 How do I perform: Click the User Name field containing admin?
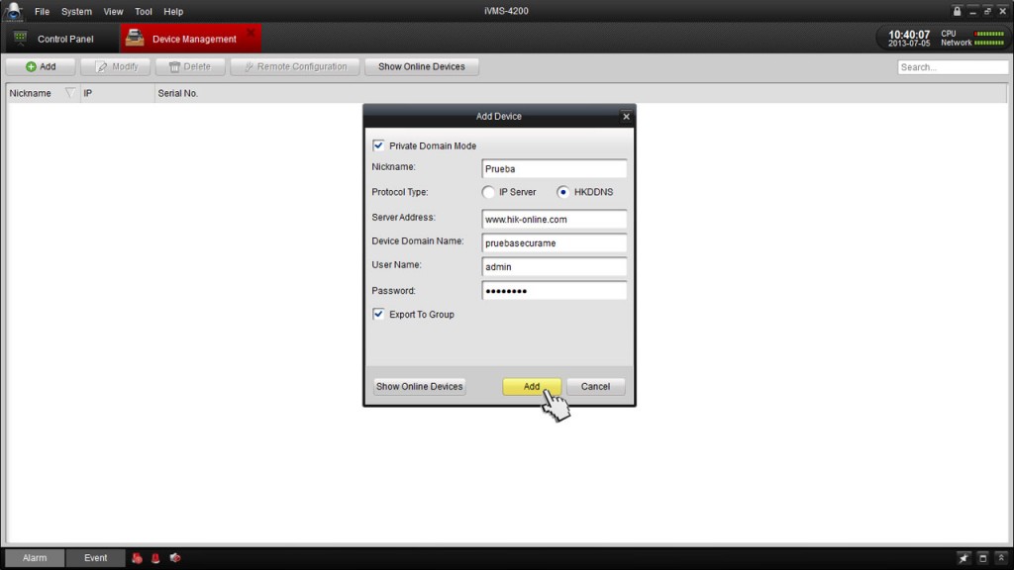[x=555, y=266]
